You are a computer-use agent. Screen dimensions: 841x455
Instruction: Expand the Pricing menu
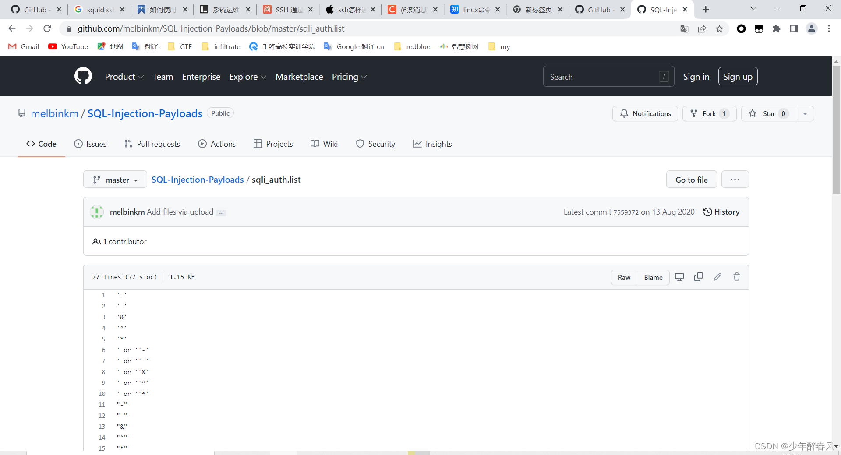tap(349, 77)
